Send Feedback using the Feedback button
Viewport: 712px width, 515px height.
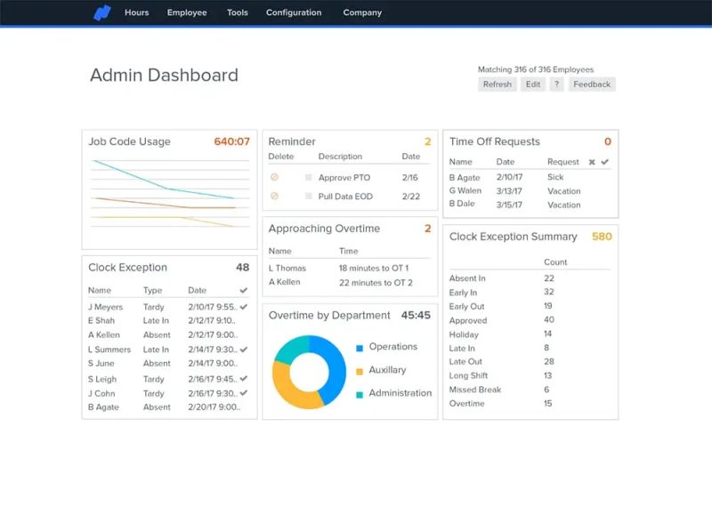point(592,84)
